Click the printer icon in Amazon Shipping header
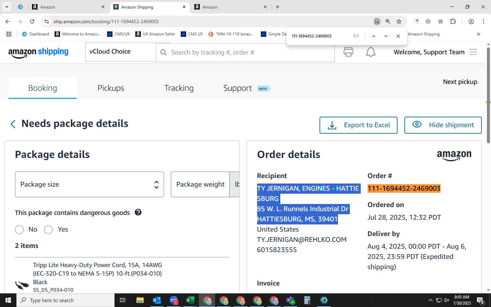Viewport: 491px width, 307px height. (348, 52)
